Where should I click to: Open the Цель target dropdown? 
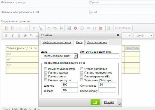click(59, 56)
